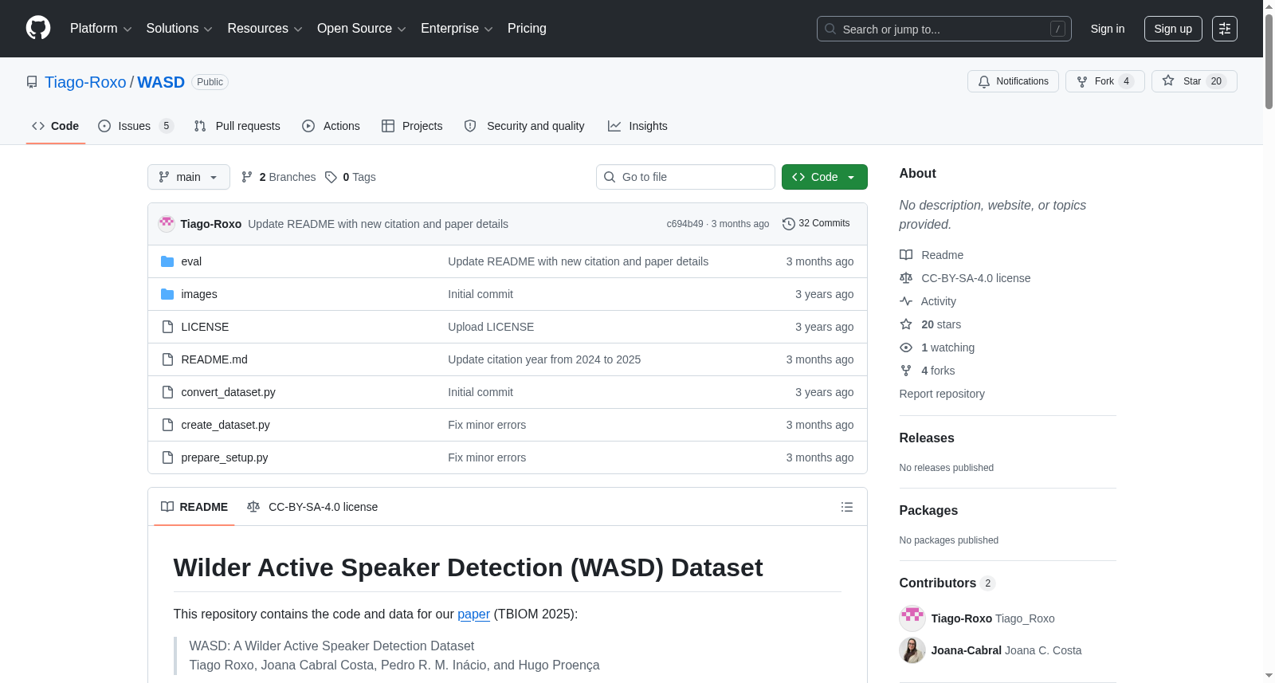
Task: Click the scale icon beside CC-BY-SA-4.0 license
Action: [906, 278]
